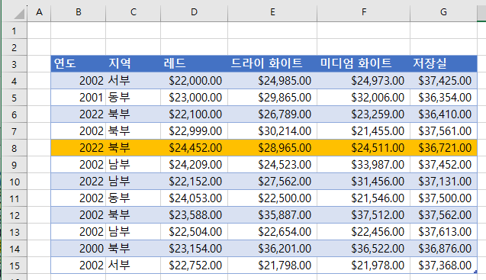Click the 레드 header cell
The image size is (486, 280).
coord(194,63)
